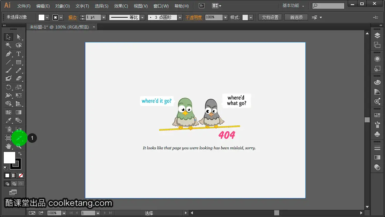Select the Lasso tool
The height and width of the screenshot is (217, 385).
pyautogui.click(x=19, y=45)
